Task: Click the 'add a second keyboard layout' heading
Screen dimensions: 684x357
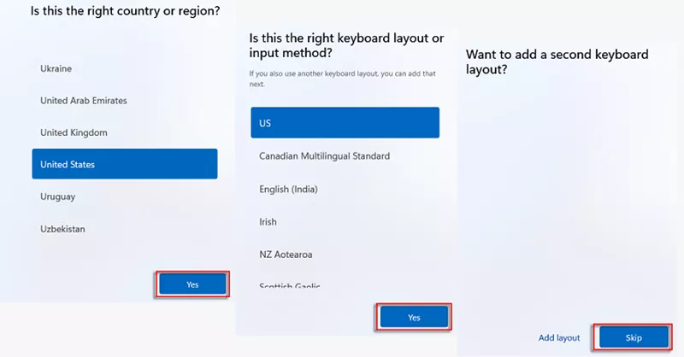Action: click(x=558, y=61)
